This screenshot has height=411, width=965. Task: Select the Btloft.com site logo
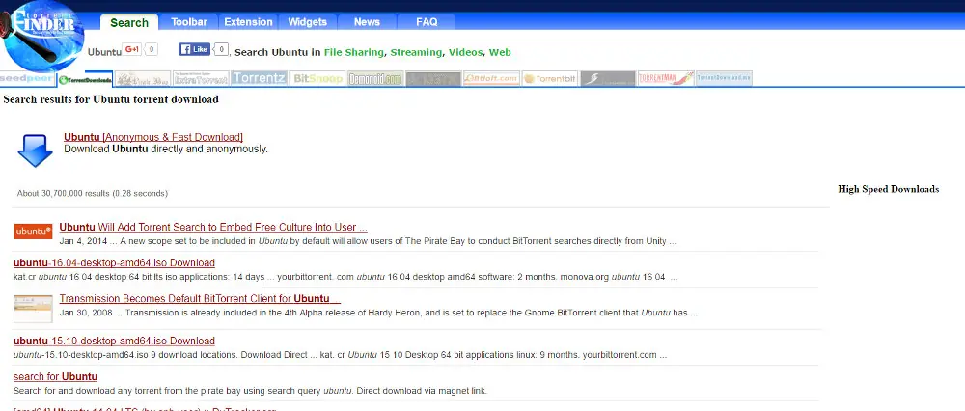[491, 79]
